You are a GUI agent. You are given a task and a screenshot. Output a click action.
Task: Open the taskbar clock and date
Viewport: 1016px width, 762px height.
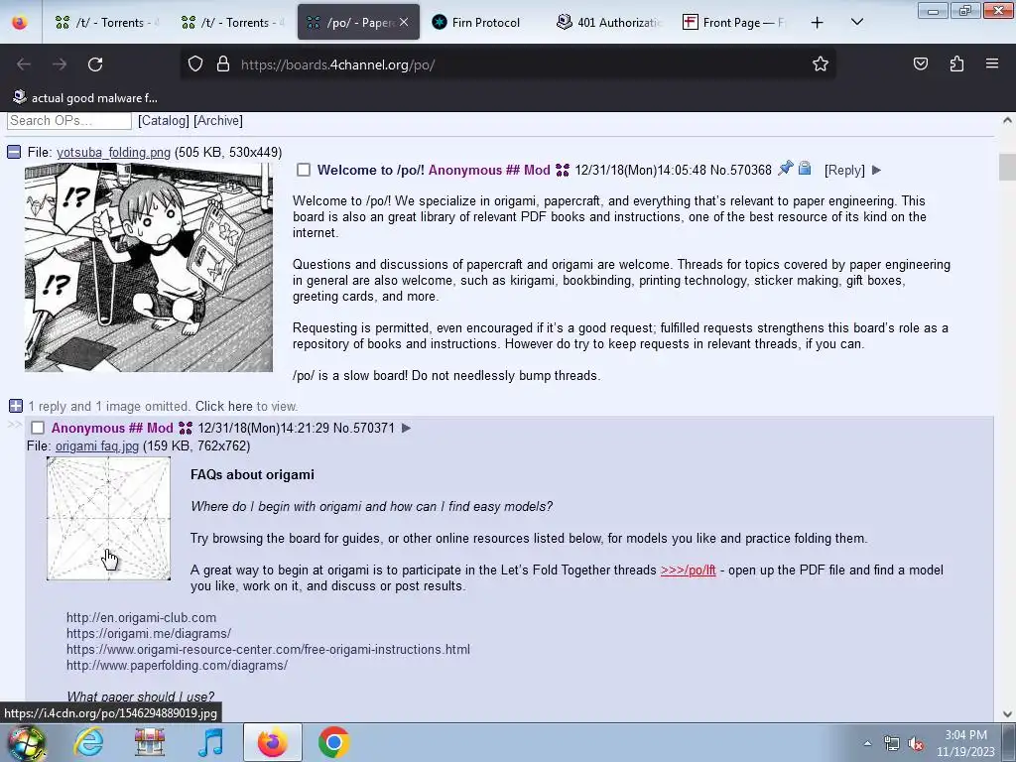click(965, 743)
